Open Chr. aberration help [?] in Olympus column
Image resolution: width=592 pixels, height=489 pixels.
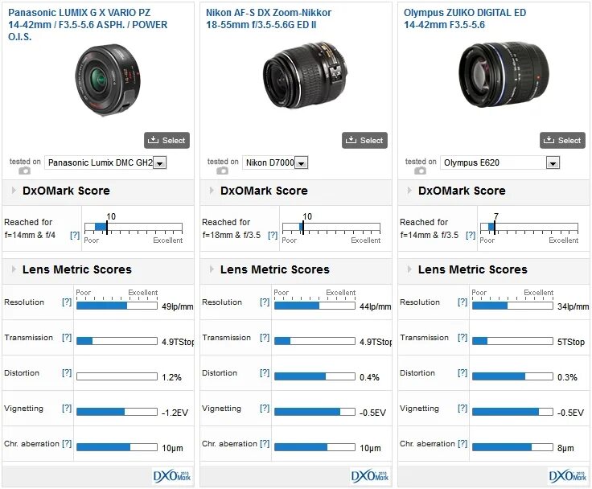coord(462,444)
